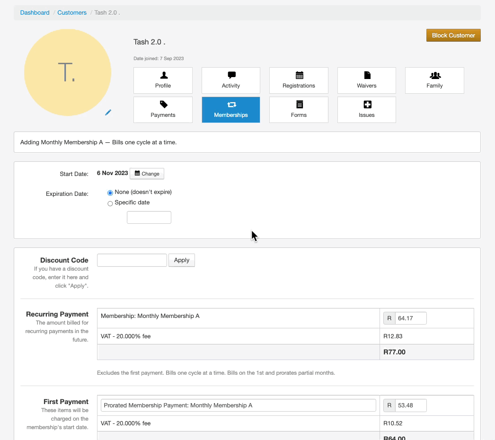This screenshot has height=440, width=495.
Task: Go to the Family group tab
Action: [434, 80]
